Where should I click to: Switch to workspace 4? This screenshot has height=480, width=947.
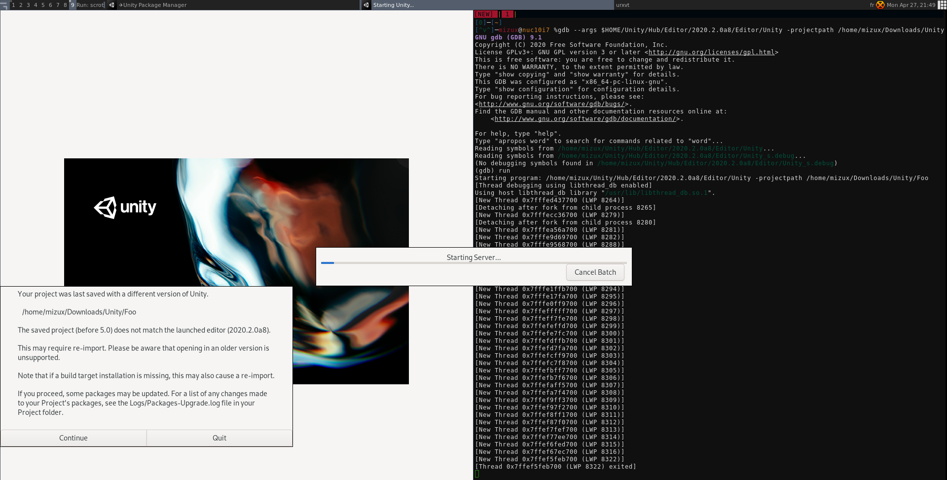(36, 5)
